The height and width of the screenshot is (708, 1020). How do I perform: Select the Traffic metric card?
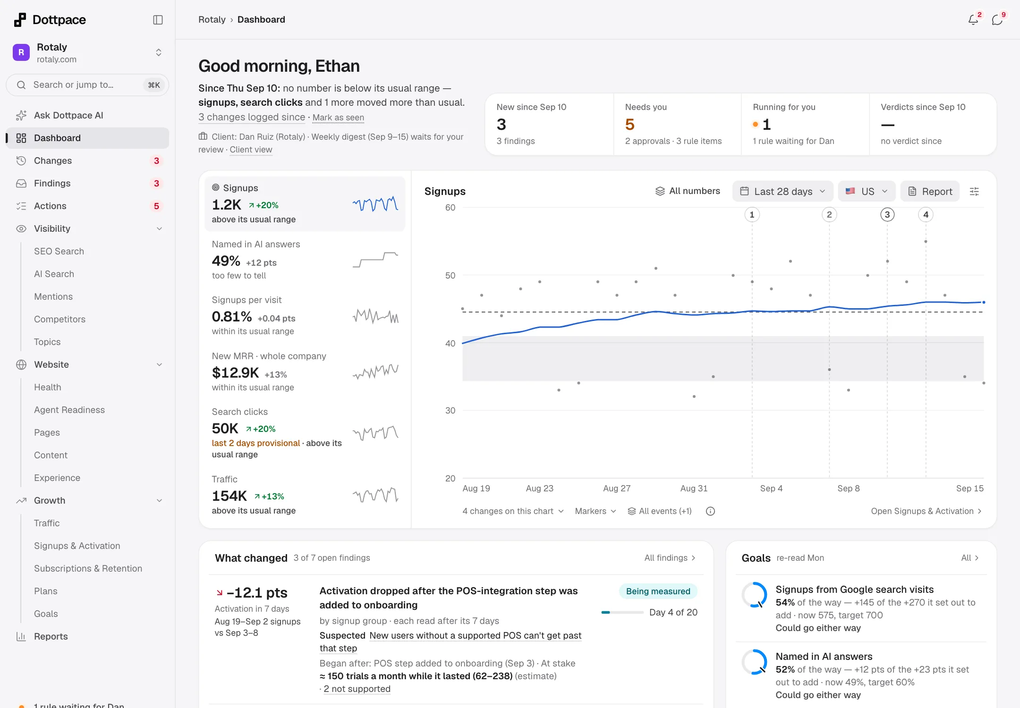point(305,495)
